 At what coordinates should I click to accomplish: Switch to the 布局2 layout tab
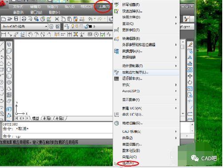point(60,118)
